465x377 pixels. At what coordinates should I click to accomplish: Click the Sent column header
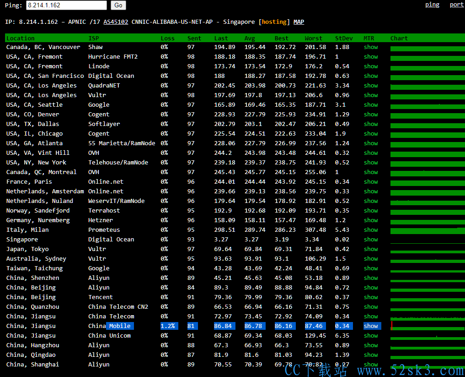tap(194, 38)
